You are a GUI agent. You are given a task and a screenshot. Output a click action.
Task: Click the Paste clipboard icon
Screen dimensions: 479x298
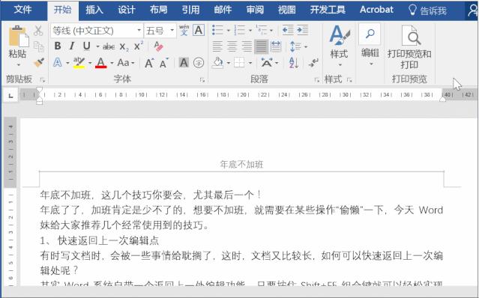18,37
